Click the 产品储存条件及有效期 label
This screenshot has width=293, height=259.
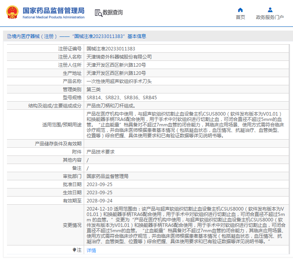coord(58,143)
